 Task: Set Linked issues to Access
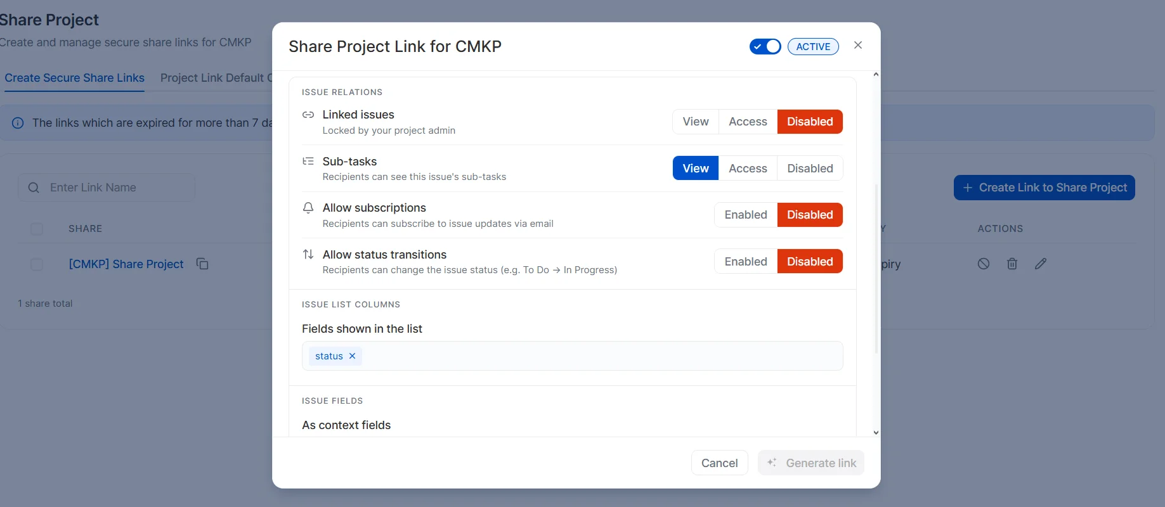[748, 122]
